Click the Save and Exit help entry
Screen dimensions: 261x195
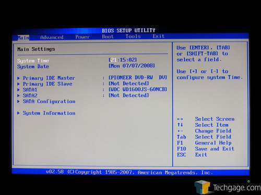tap(215, 149)
